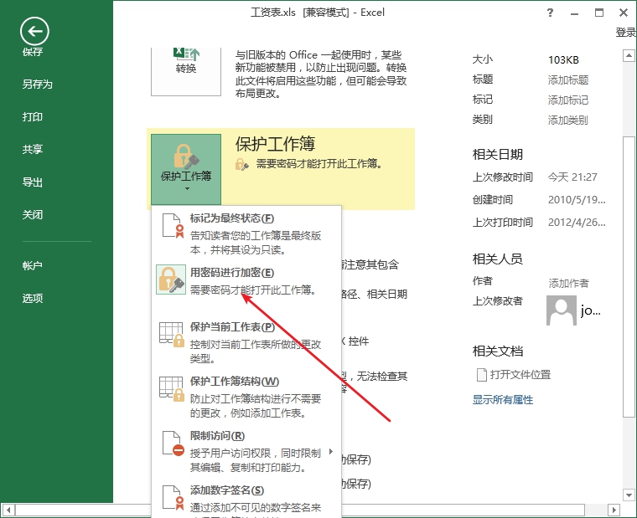Click the 保护工作簿 lock and key button
This screenshot has height=518, width=637.
186,169
